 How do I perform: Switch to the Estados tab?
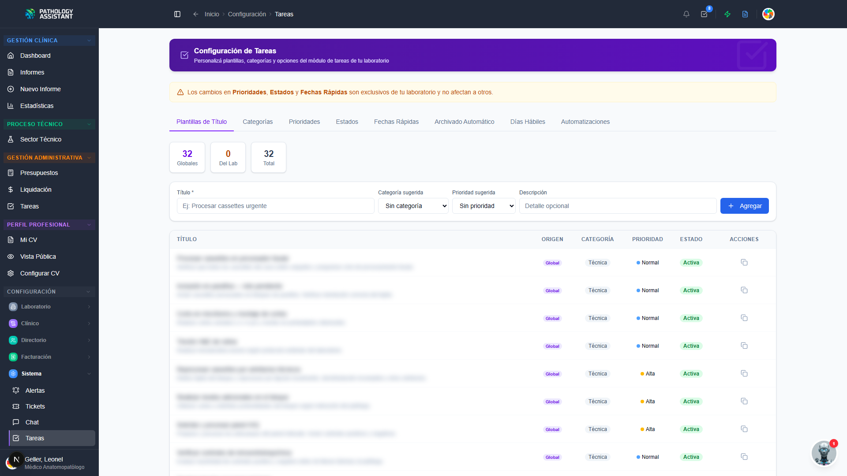pyautogui.click(x=347, y=122)
